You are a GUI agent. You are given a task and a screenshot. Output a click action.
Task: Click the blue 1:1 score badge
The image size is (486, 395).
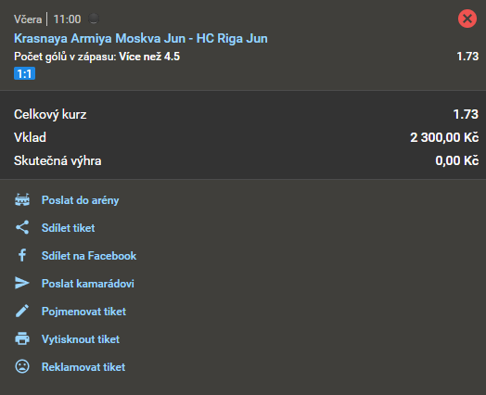pyautogui.click(x=24, y=74)
